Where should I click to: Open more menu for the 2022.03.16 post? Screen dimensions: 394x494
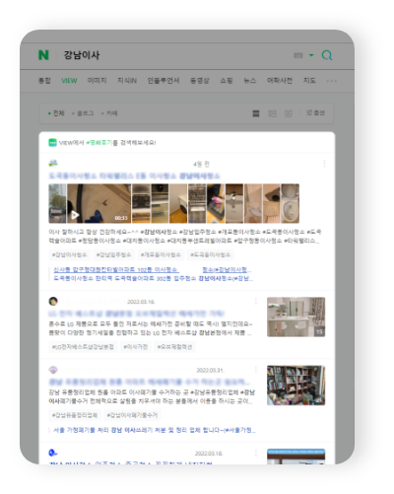[256, 301]
